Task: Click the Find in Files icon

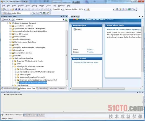Action: point(88,9)
